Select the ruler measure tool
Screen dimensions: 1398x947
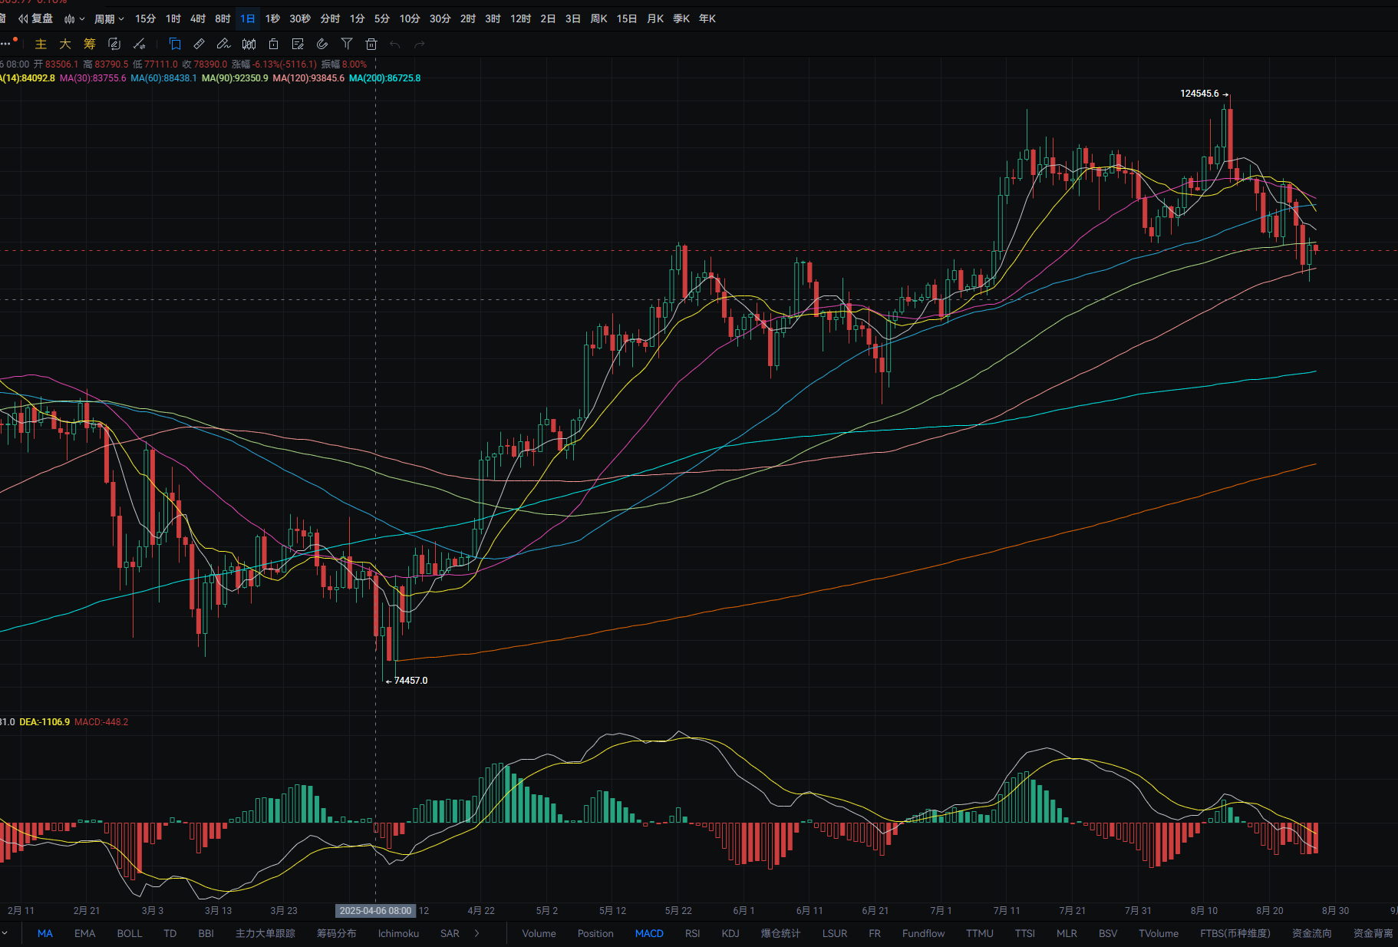point(199,44)
